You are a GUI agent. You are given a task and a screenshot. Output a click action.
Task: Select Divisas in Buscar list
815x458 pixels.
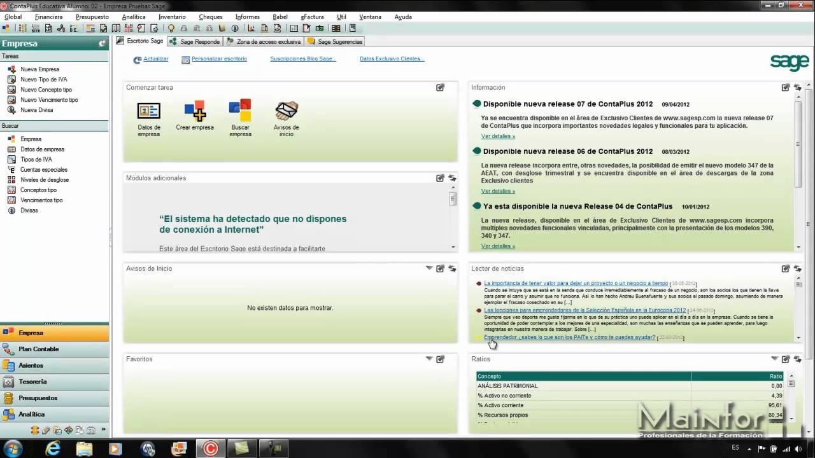pos(29,211)
